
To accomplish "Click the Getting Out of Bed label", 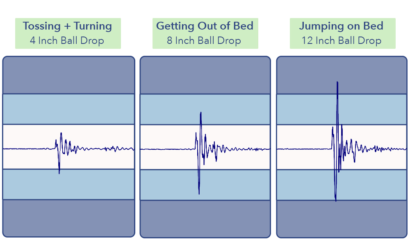I will tap(205, 26).
